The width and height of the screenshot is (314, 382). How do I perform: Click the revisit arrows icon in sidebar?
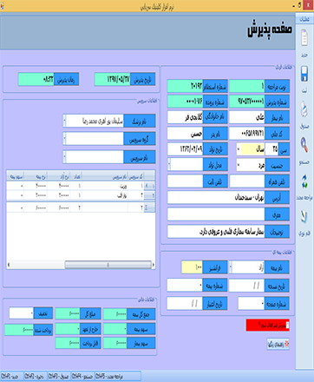click(304, 181)
